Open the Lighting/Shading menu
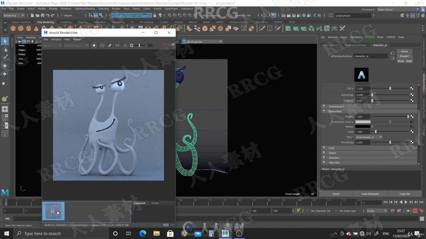Image resolution: width=426 pixels, height=239 pixels. (85, 9)
